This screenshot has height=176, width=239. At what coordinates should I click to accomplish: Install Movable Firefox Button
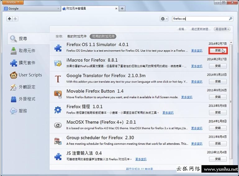(218, 97)
